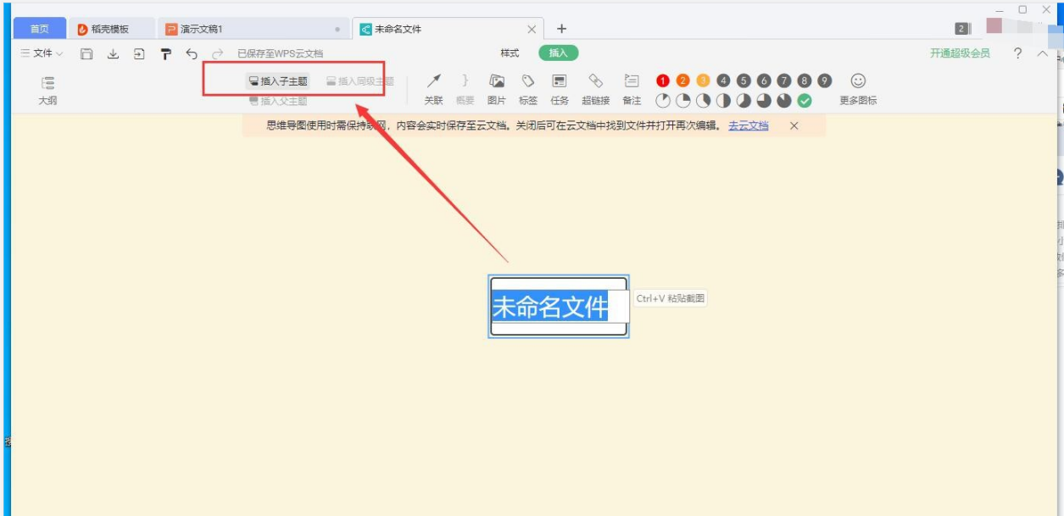Viewport: 1064px width, 516px height.
Task: Follow the 去云文档 link
Action: pyautogui.click(x=749, y=125)
